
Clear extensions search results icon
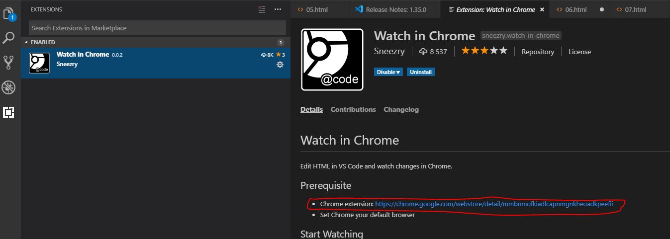[x=262, y=9]
